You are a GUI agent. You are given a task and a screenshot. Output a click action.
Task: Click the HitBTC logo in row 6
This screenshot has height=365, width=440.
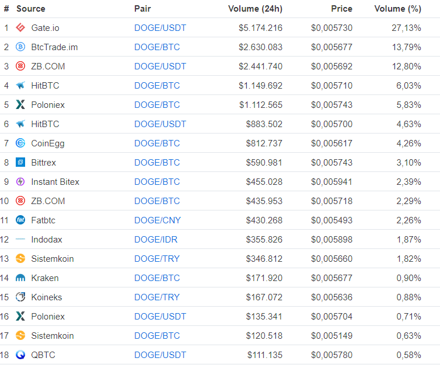20,124
